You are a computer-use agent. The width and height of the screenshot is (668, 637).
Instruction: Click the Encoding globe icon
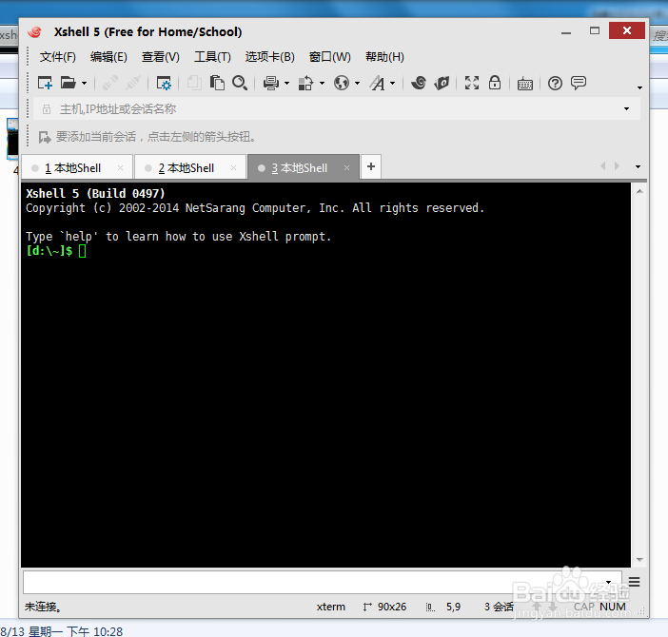342,83
